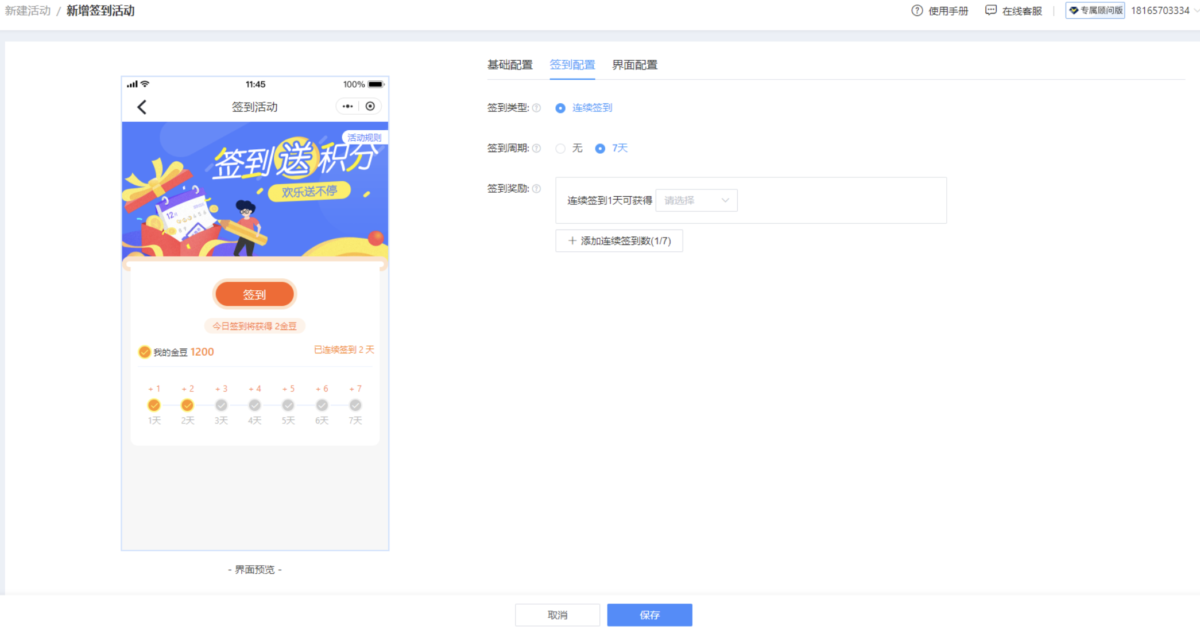Click the help icon next to 签到周期
Image resolution: width=1200 pixels, height=630 pixels.
coord(536,148)
